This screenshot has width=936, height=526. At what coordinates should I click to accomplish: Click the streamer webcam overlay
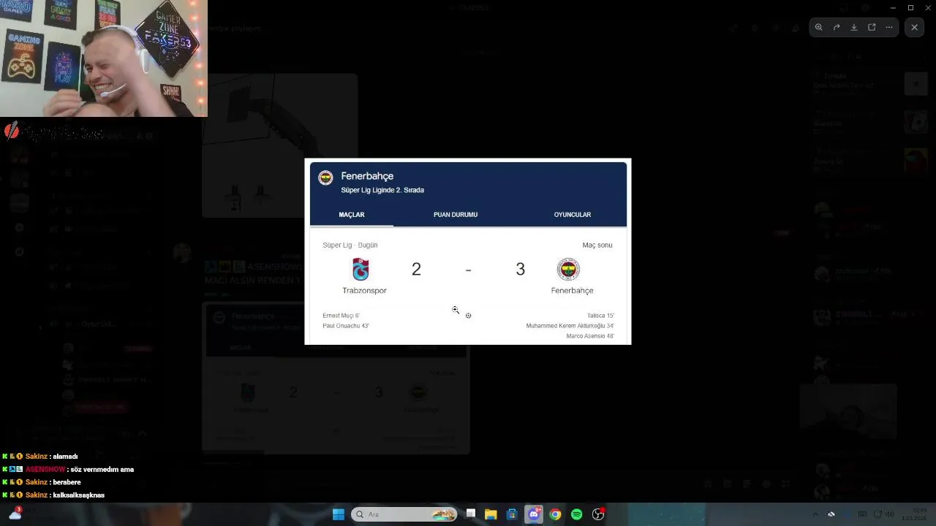(104, 58)
